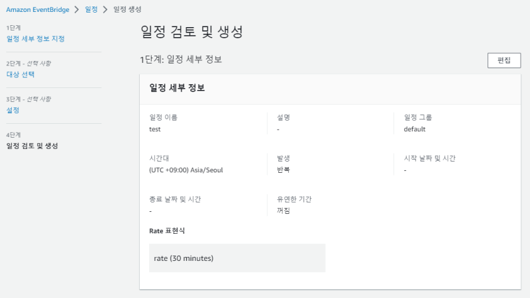Click the (UTC +09:00) Asia/Seoul time zone value
The image size is (530, 298).
click(186, 170)
